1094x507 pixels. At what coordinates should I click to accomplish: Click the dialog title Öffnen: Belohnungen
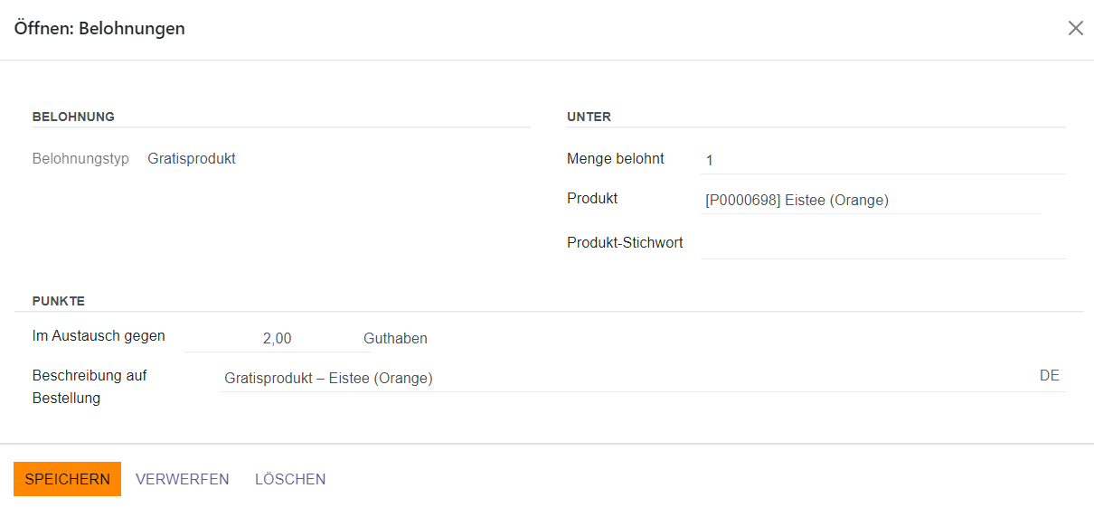pos(99,29)
